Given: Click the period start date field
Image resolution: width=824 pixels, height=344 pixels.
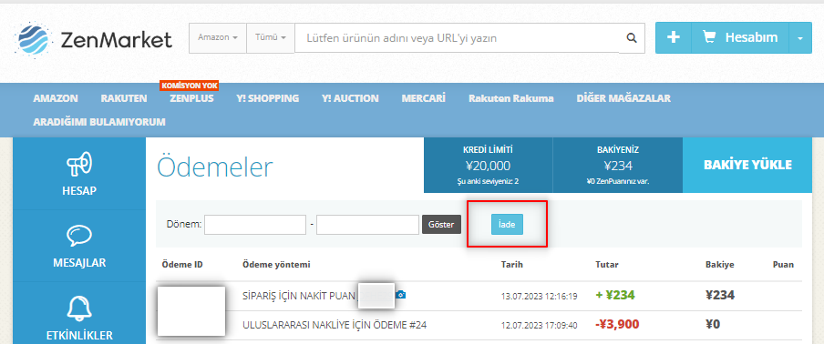Looking at the screenshot, I should (255, 225).
